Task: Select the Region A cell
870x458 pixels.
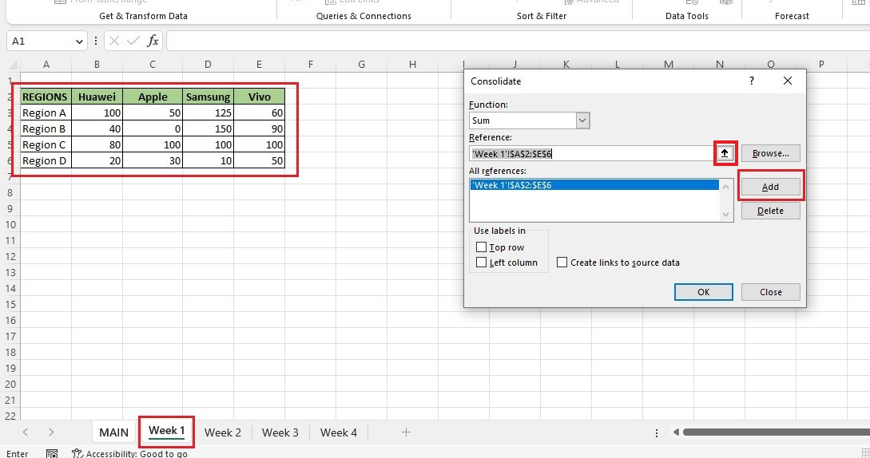Action: click(46, 113)
